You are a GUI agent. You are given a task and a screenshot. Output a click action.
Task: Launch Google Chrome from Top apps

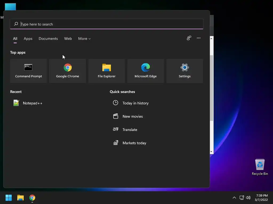[67, 71]
